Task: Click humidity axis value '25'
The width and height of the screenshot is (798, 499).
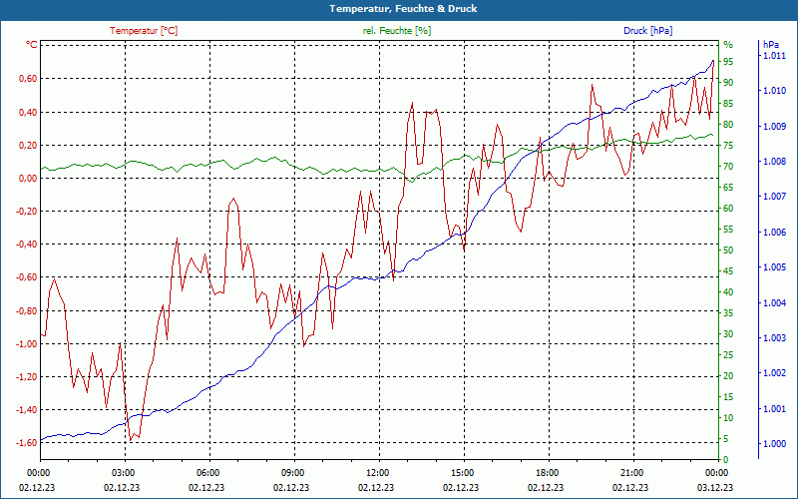Action: [728, 355]
